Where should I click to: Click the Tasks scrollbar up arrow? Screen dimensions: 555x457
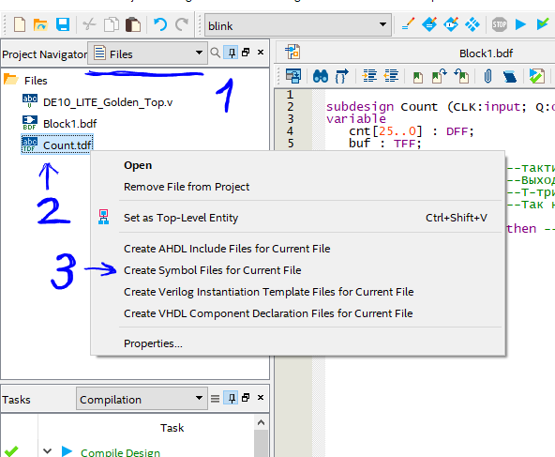coord(261,422)
